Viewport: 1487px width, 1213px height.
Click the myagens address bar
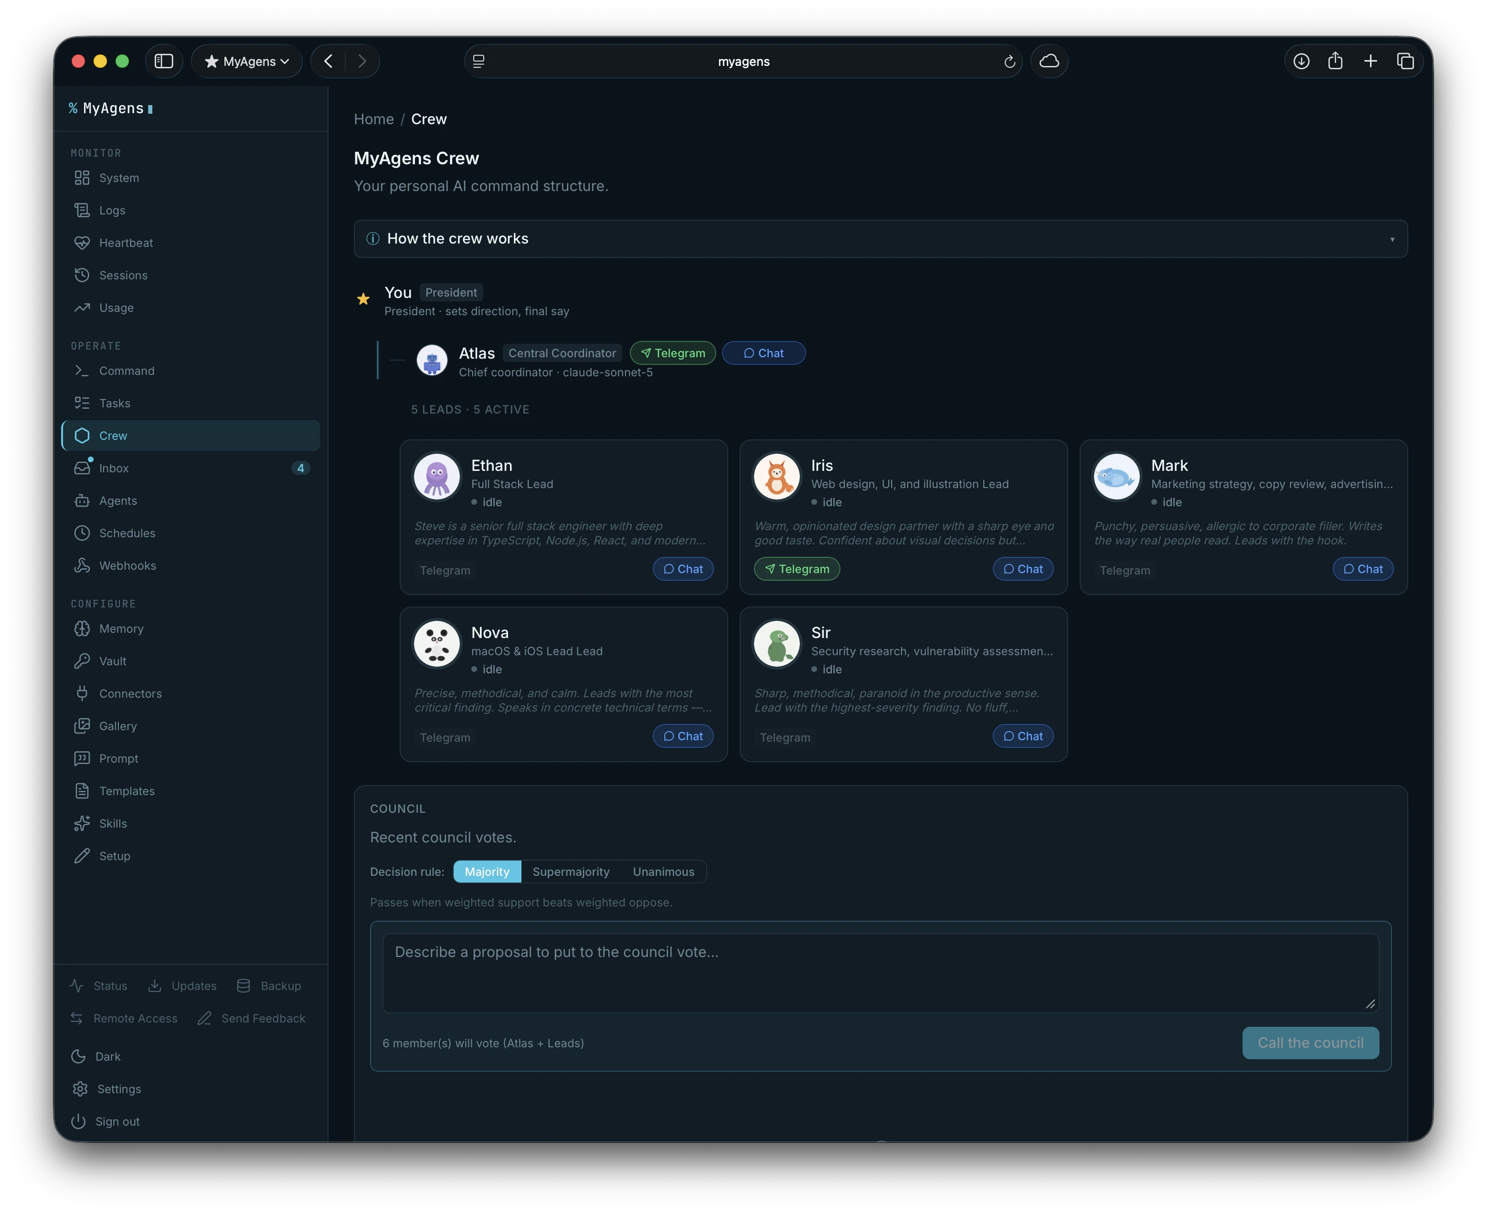click(743, 62)
